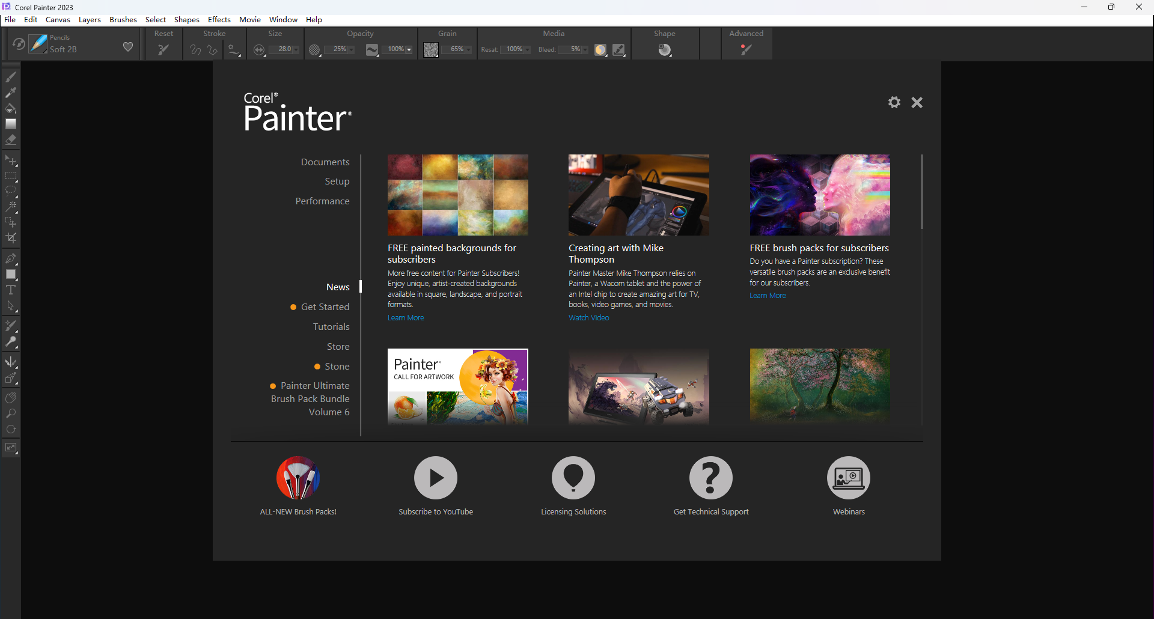Open the Brushes menu
This screenshot has width=1154, height=619.
click(123, 20)
